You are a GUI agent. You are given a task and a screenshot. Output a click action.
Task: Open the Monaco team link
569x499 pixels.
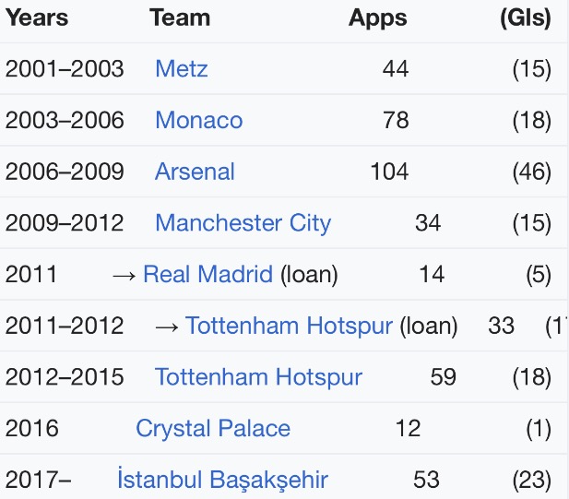point(199,120)
